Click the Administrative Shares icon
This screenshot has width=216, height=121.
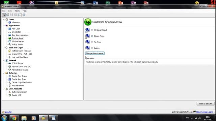pos(10,70)
